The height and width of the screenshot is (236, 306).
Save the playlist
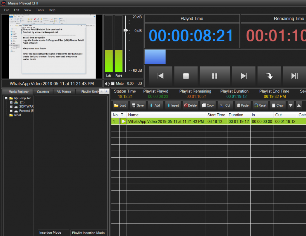pos(138,105)
